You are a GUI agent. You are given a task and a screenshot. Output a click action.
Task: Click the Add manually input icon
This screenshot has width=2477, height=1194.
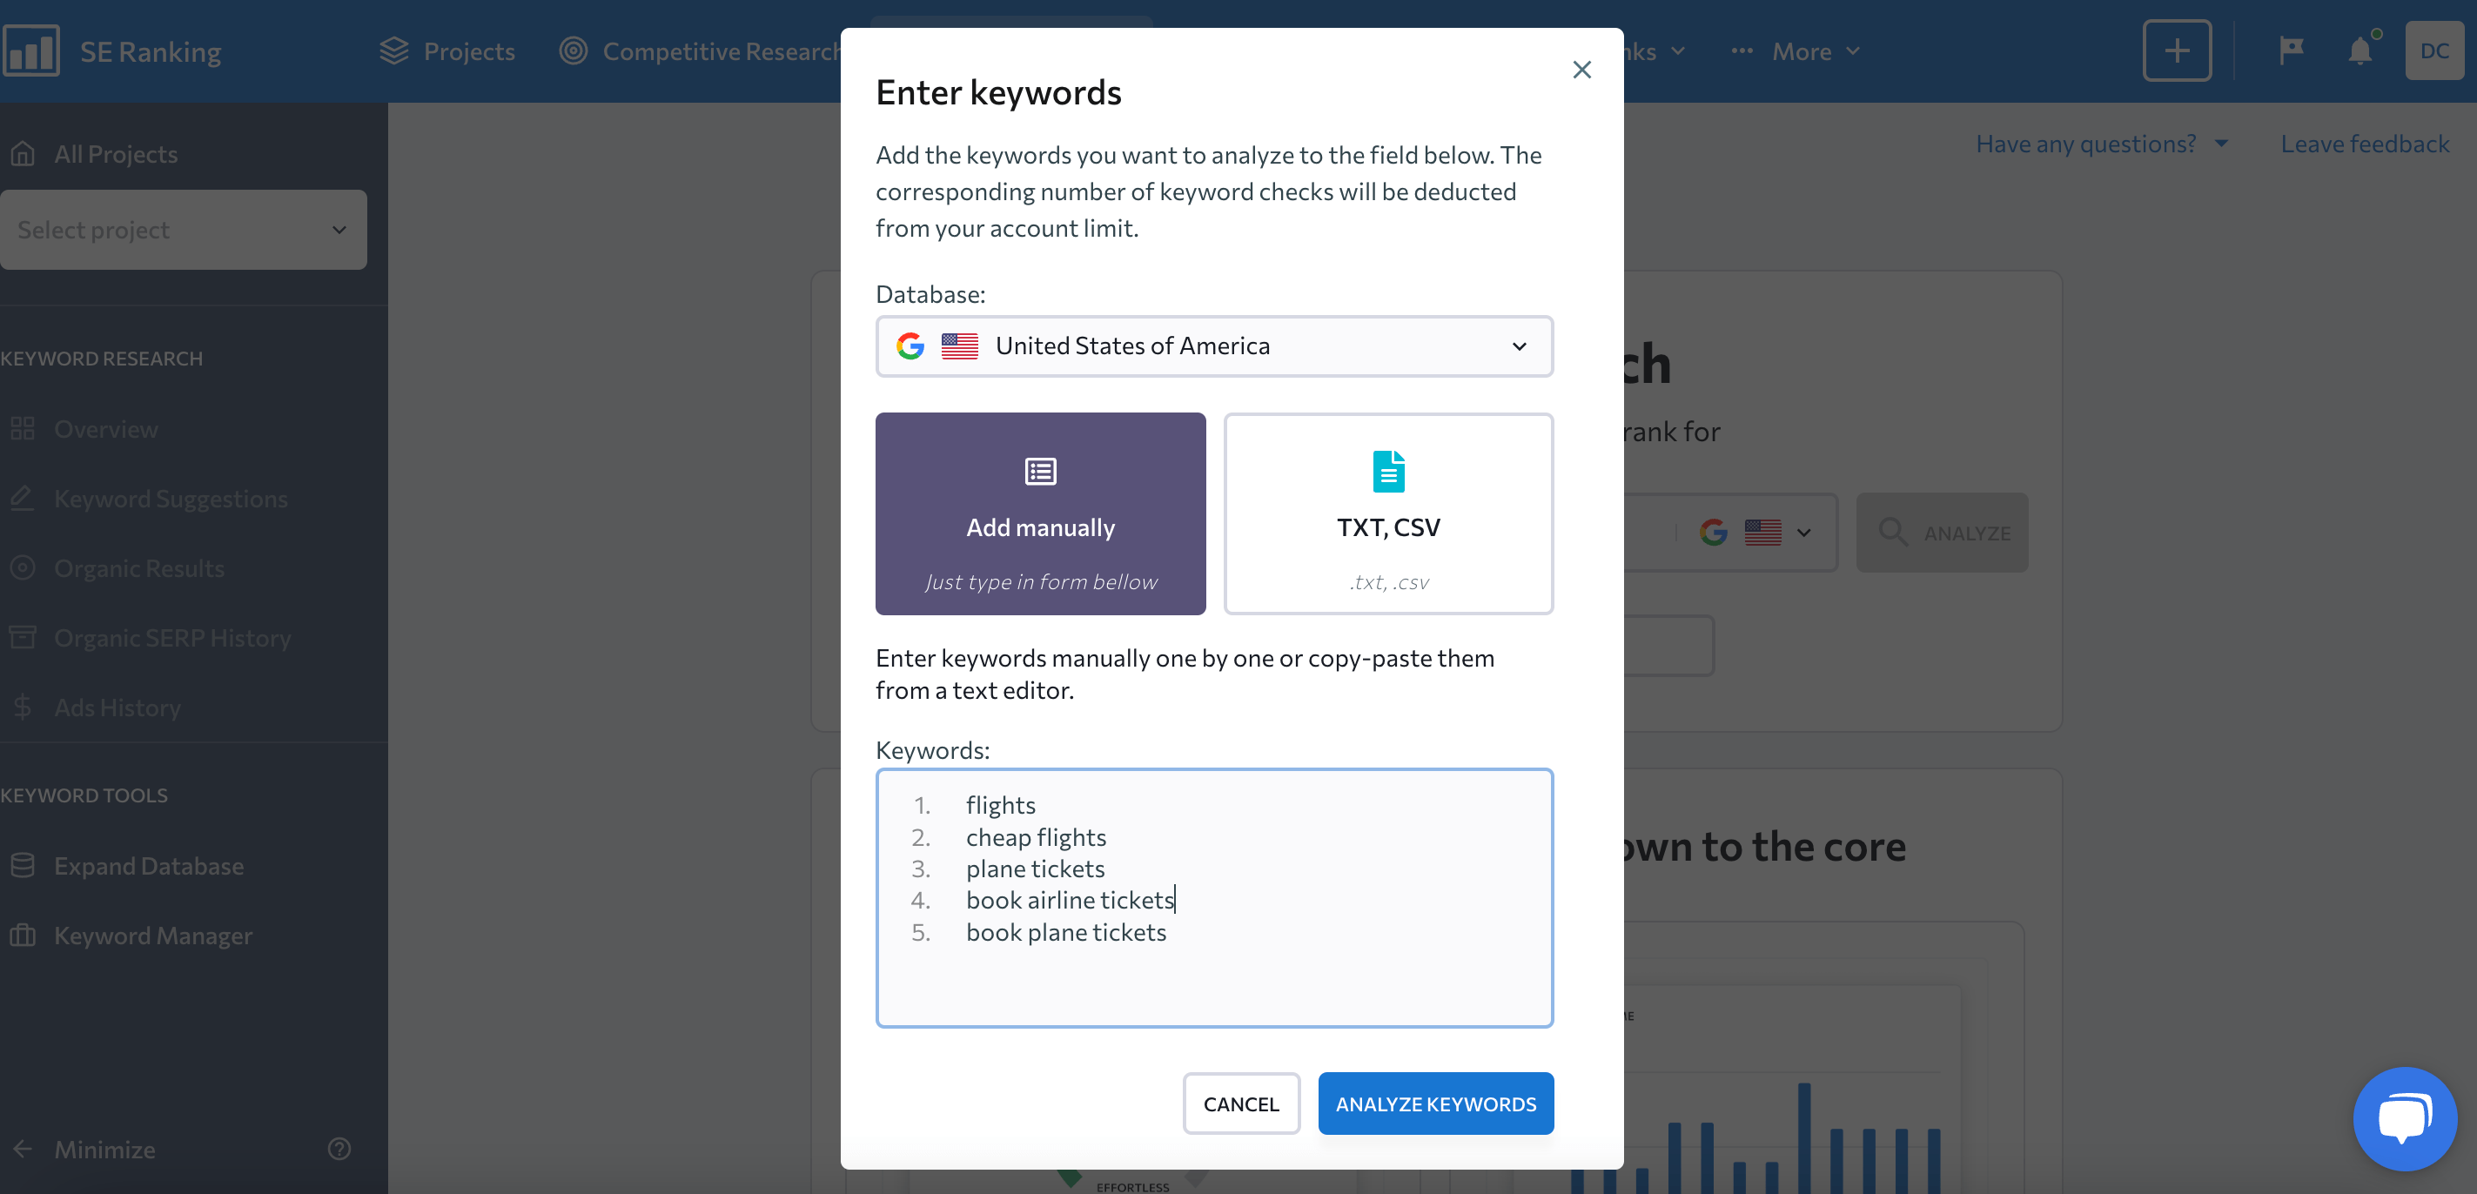(1039, 471)
